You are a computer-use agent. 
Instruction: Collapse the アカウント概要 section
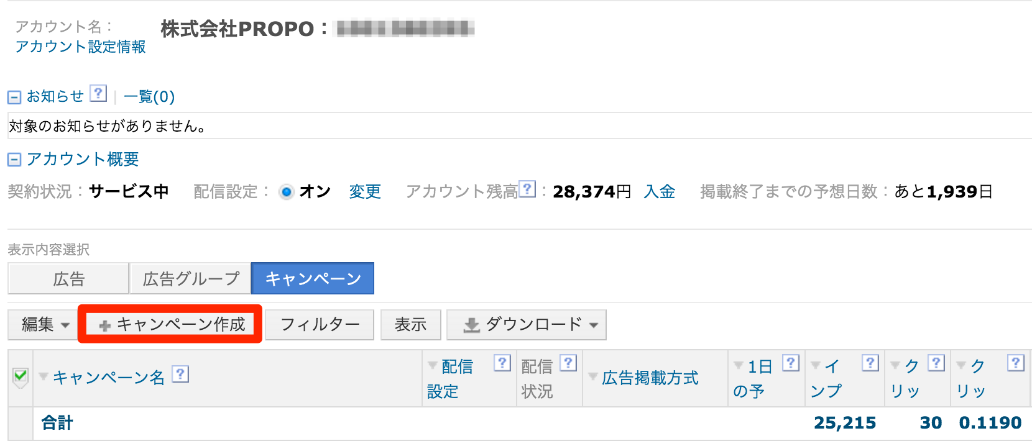(x=14, y=160)
